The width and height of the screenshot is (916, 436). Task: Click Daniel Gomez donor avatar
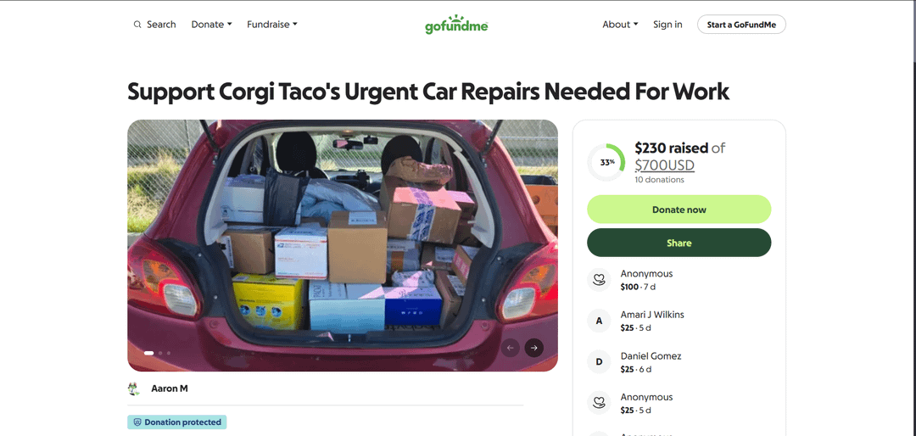tap(599, 361)
